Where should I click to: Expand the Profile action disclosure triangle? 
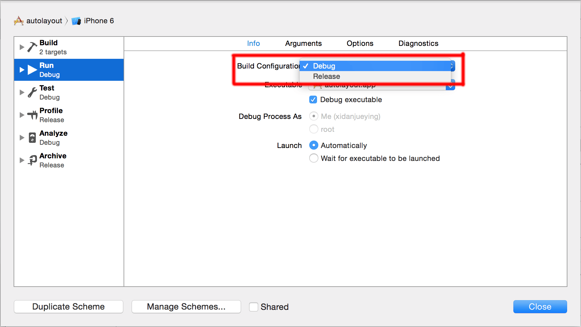coord(22,115)
